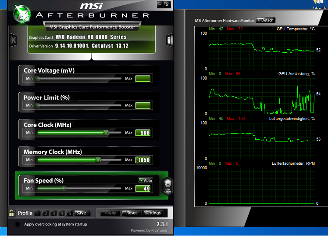Enable apply overclocking at system startup

point(18,224)
